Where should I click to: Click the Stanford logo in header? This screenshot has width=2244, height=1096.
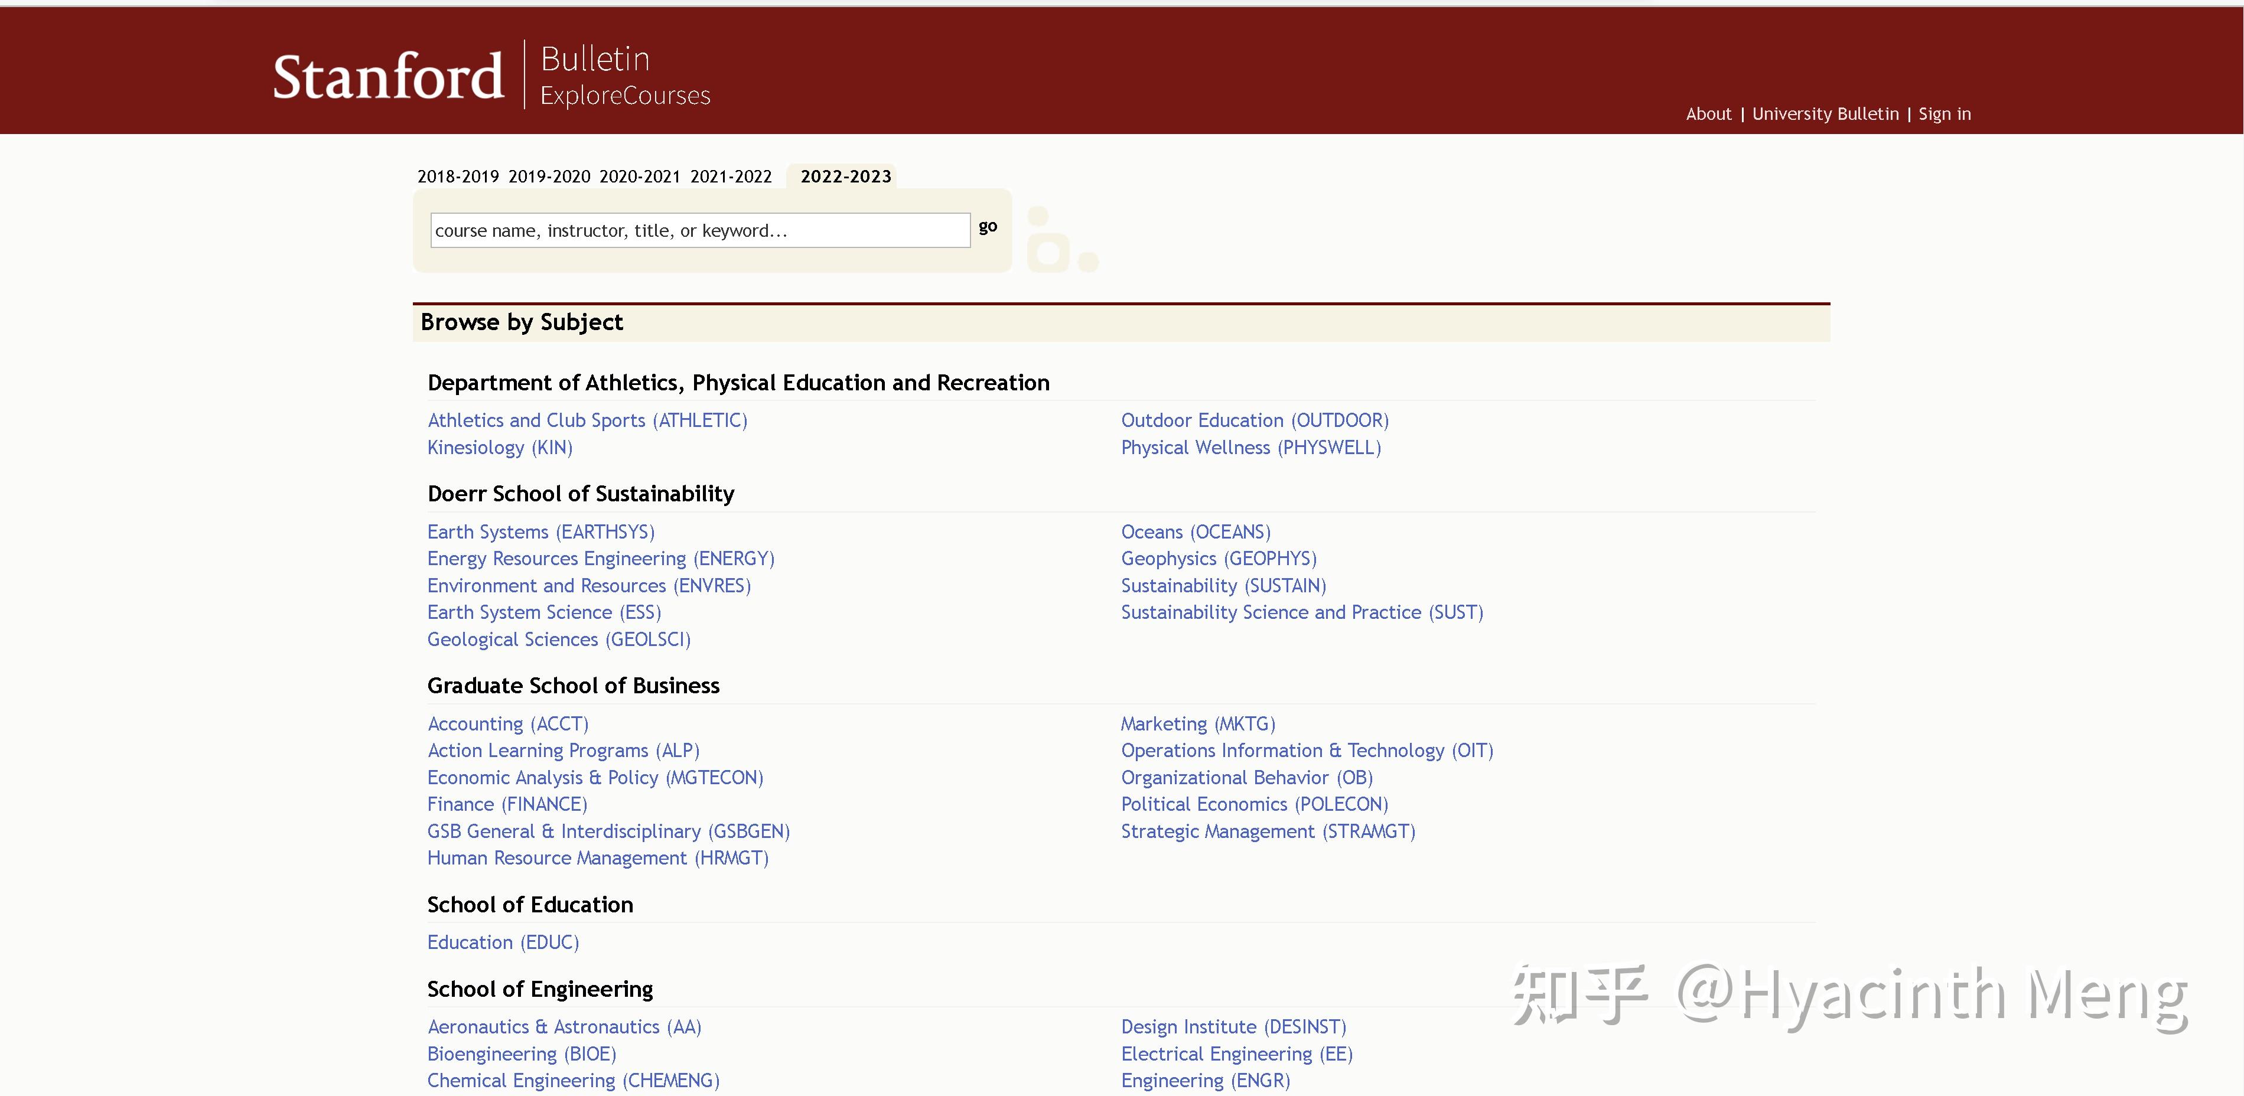[x=389, y=77]
